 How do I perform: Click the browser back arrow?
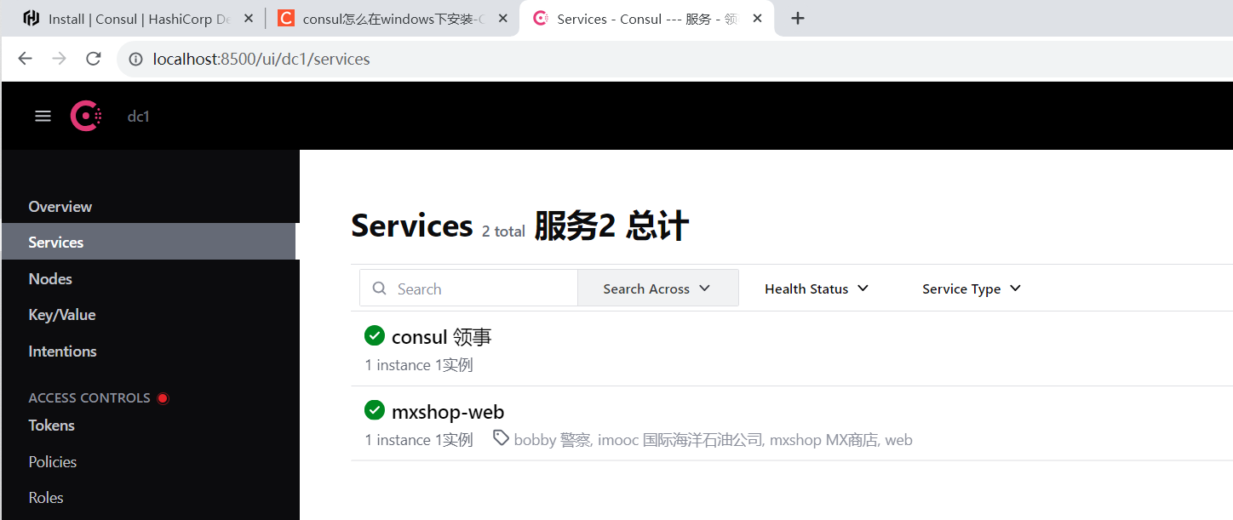coord(25,59)
